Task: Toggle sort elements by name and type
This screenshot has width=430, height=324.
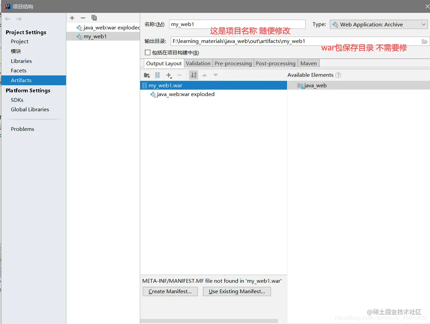Action: pos(194,75)
